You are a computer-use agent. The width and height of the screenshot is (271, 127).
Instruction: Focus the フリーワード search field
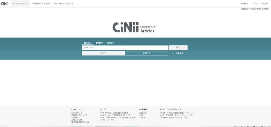click(x=125, y=48)
